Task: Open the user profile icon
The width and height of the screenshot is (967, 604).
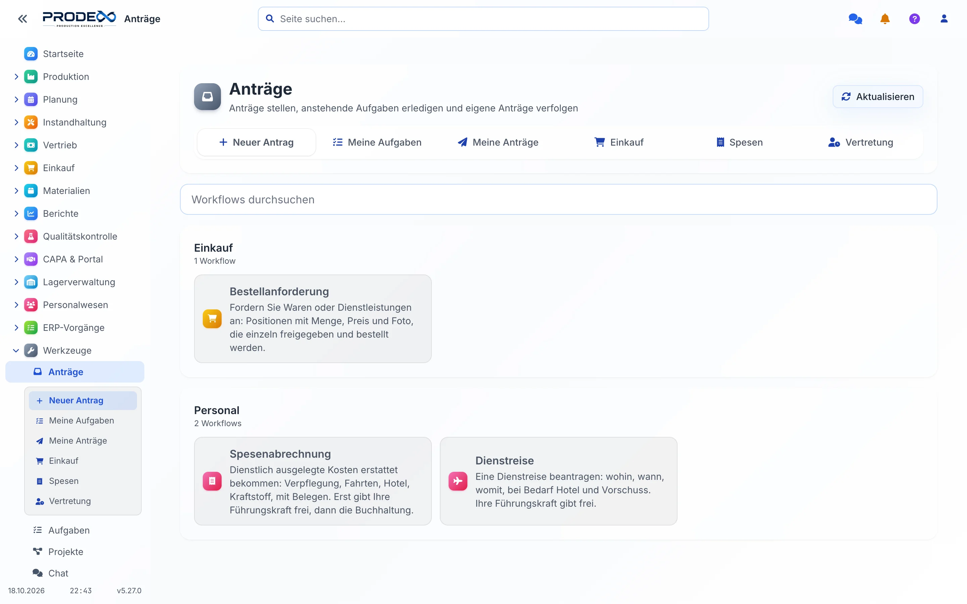Action: pyautogui.click(x=944, y=19)
